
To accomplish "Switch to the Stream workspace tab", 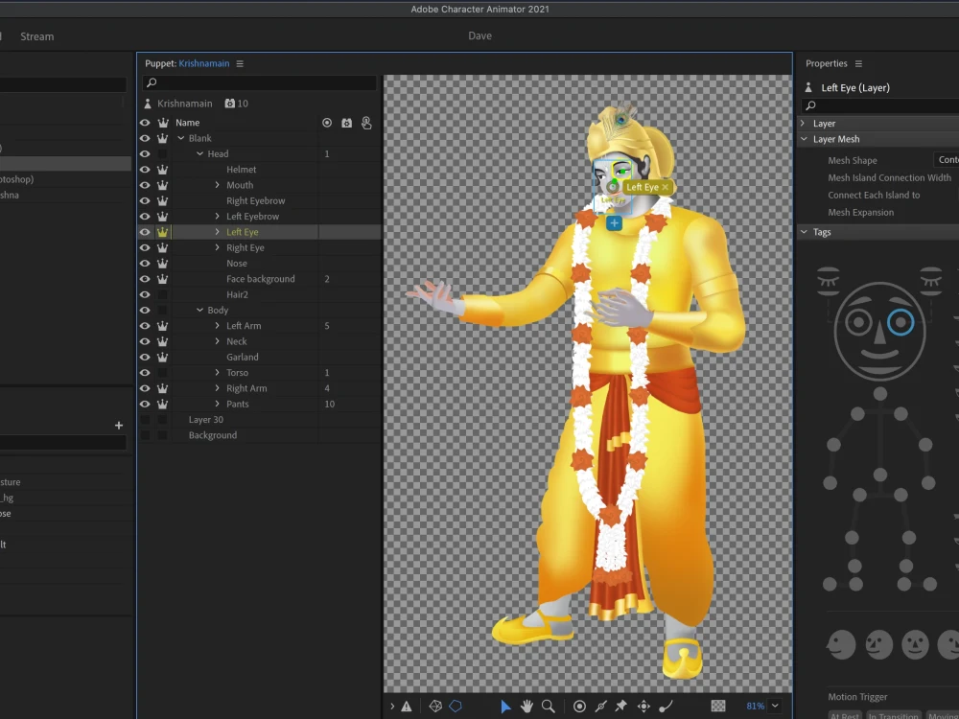I will click(x=36, y=36).
